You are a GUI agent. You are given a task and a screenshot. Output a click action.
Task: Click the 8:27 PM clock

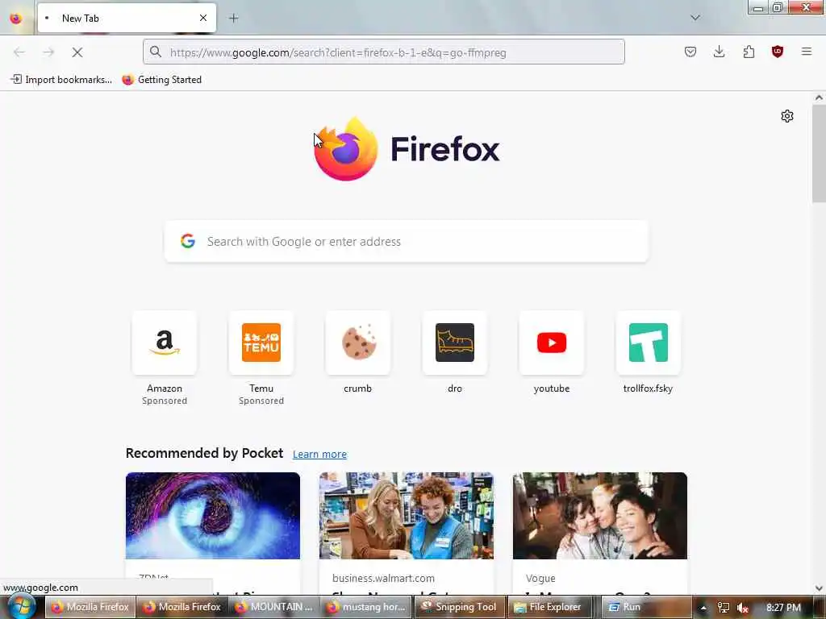pos(783,607)
